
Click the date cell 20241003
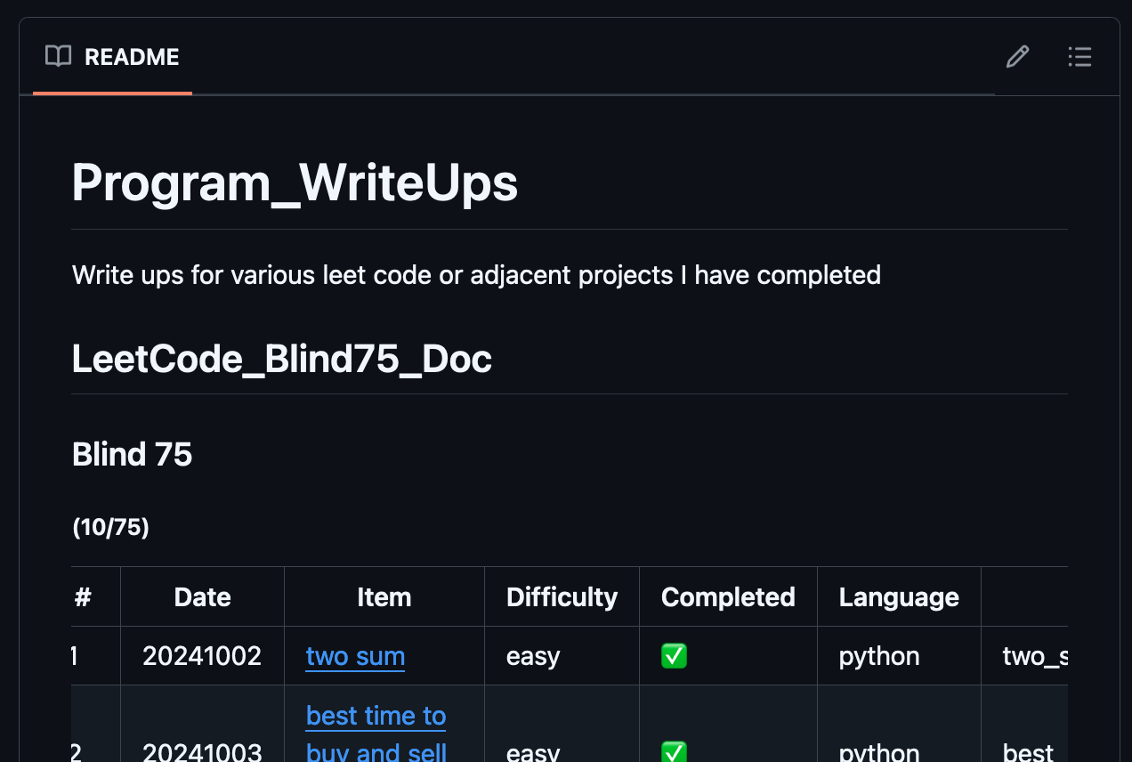(x=202, y=752)
